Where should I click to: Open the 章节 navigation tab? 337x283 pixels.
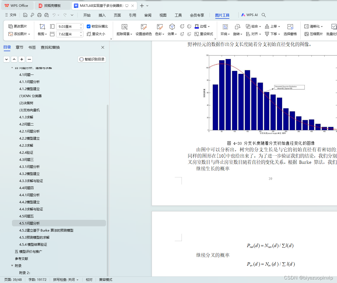[19, 47]
